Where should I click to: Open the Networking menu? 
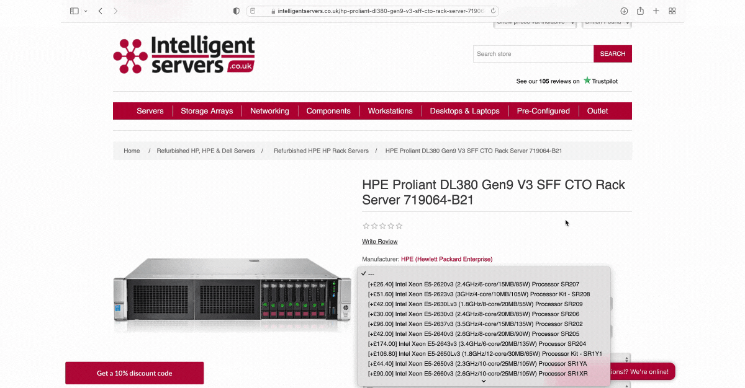pyautogui.click(x=269, y=111)
